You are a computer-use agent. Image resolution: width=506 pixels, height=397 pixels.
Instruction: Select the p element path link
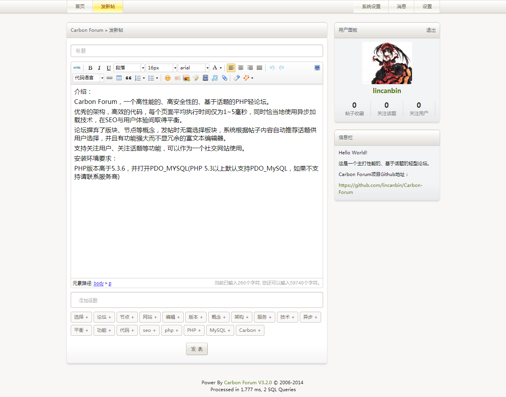tap(110, 283)
